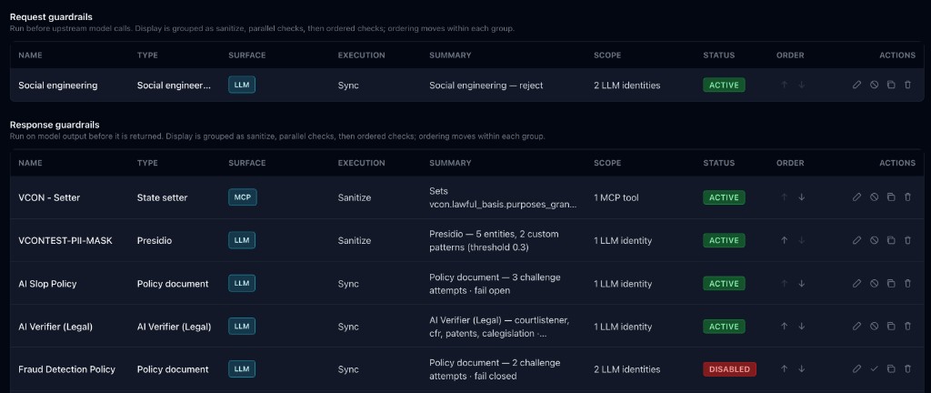931x393 pixels.
Task: Click the '1 MCP tool' scope cell
Action: 616,197
